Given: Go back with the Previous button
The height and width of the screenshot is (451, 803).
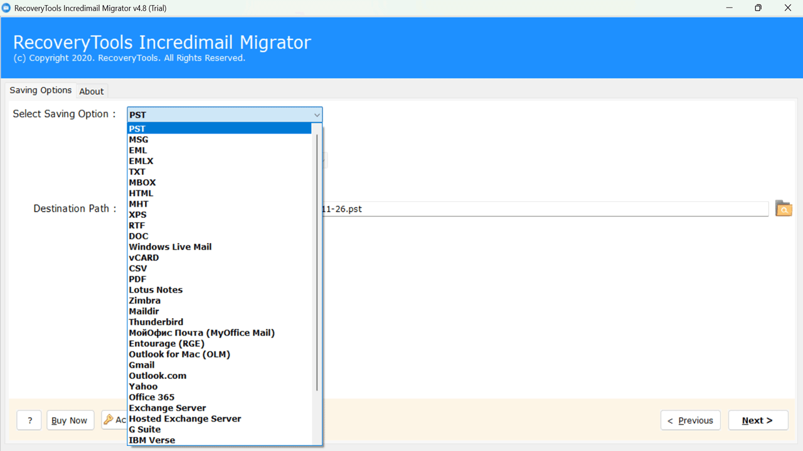Looking at the screenshot, I should [x=690, y=420].
